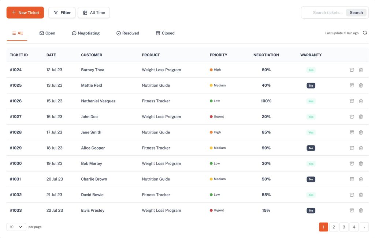Open the Filter options
This screenshot has width=375, height=238.
click(x=62, y=12)
